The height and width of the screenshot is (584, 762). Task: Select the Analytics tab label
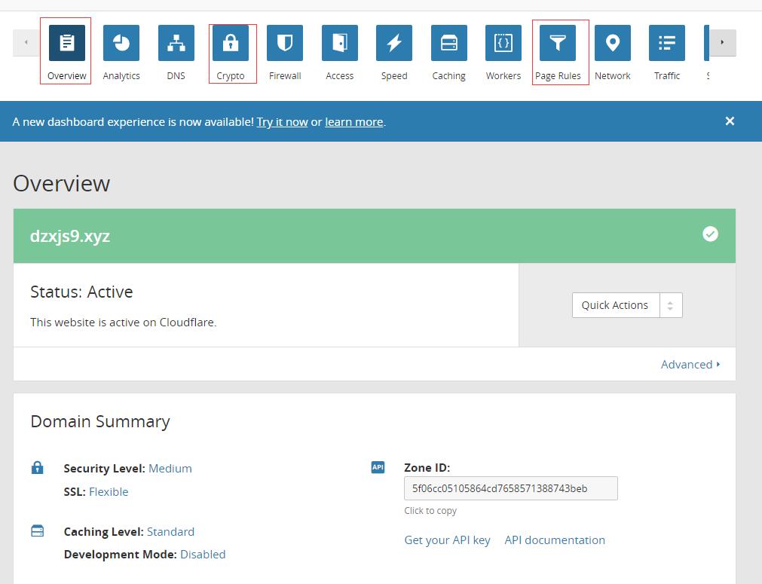click(x=121, y=76)
